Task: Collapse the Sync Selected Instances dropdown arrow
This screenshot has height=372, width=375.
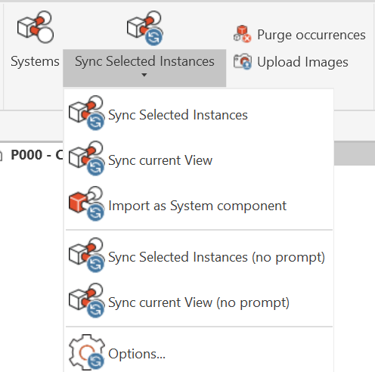Action: (x=144, y=75)
